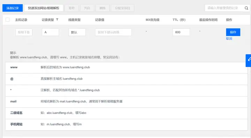The height and width of the screenshot is (138, 251).
Task: Save the new record with 保存
Action: coord(233,32)
